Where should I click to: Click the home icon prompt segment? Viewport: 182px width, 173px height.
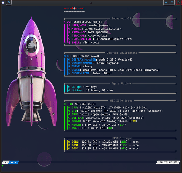pyautogui.click(x=13, y=162)
